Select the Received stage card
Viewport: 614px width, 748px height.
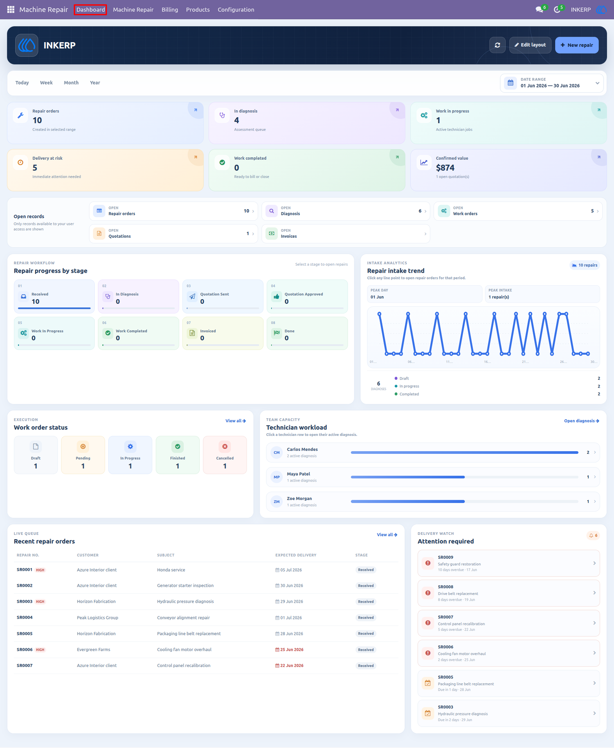(54, 296)
